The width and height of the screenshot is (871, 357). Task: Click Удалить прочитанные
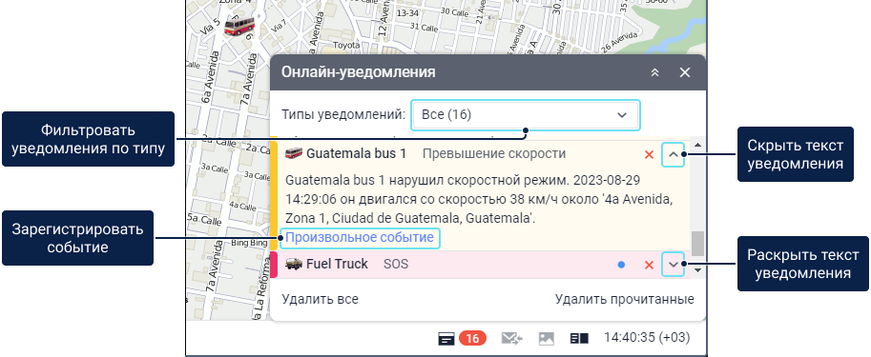624,299
